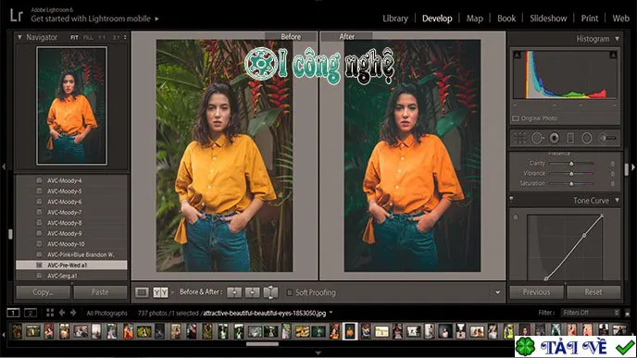Viewport: 637px width, 358px height.
Task: Switch to the Develop module
Action: 437,19
